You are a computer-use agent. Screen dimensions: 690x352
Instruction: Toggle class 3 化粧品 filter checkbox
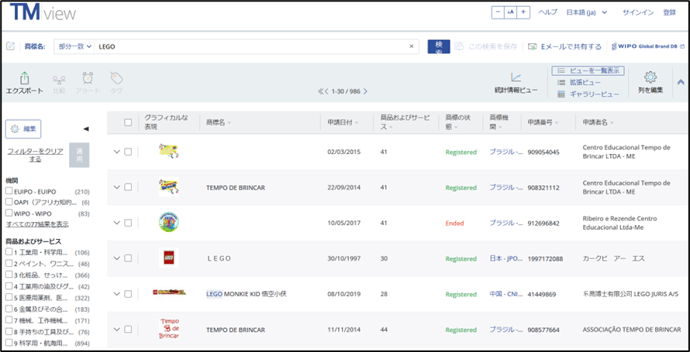point(9,275)
